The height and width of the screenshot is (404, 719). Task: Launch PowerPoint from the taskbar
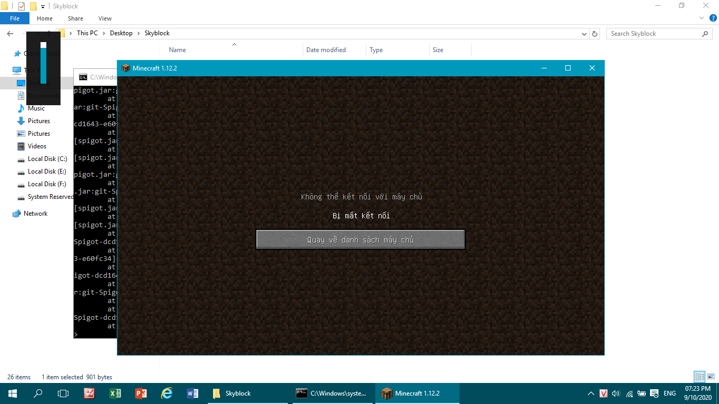tap(141, 393)
